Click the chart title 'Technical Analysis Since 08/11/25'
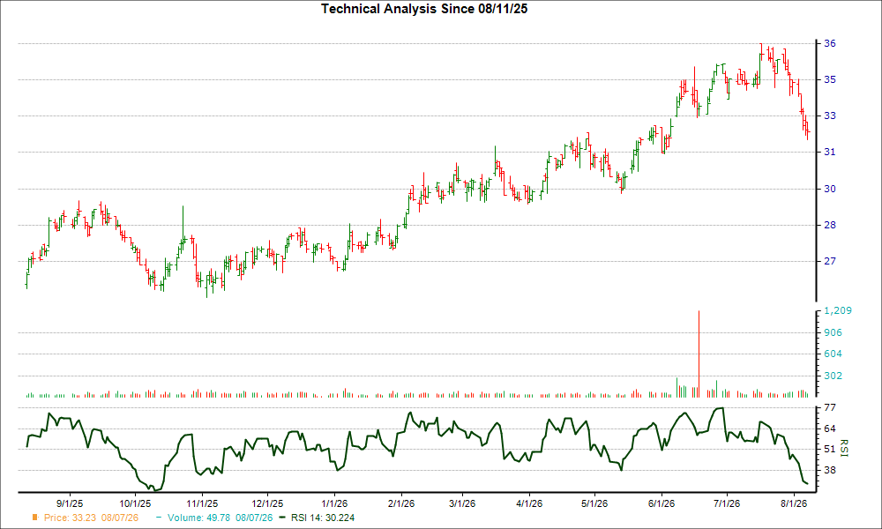The image size is (882, 529). click(424, 9)
